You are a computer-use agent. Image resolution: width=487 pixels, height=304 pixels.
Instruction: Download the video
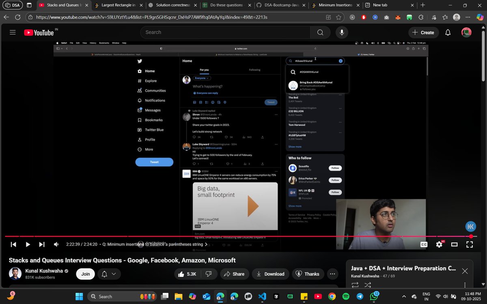click(x=270, y=274)
